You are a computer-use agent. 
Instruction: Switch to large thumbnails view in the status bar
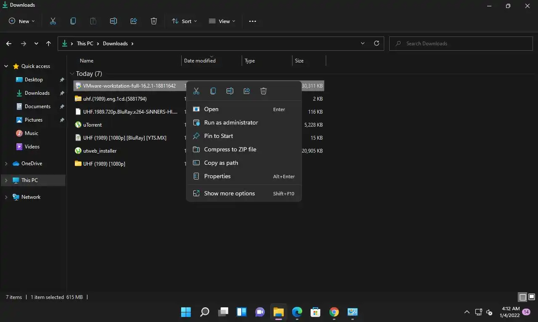pos(532,297)
